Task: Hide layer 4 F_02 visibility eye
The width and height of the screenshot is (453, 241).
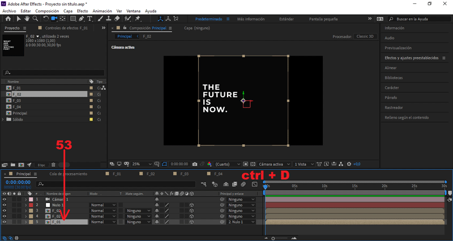Action: coord(5,216)
